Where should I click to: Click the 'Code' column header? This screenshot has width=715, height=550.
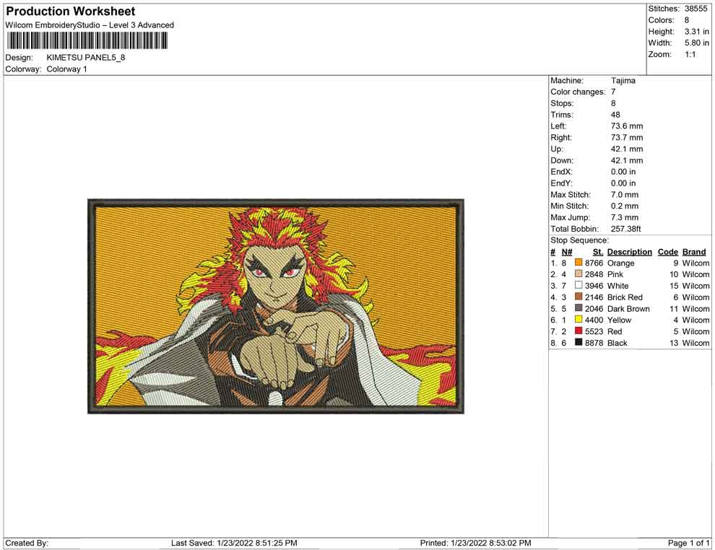pyautogui.click(x=668, y=252)
